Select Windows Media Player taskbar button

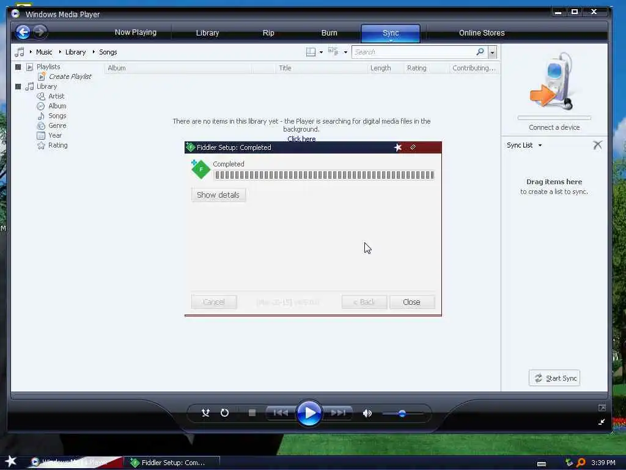click(75, 462)
